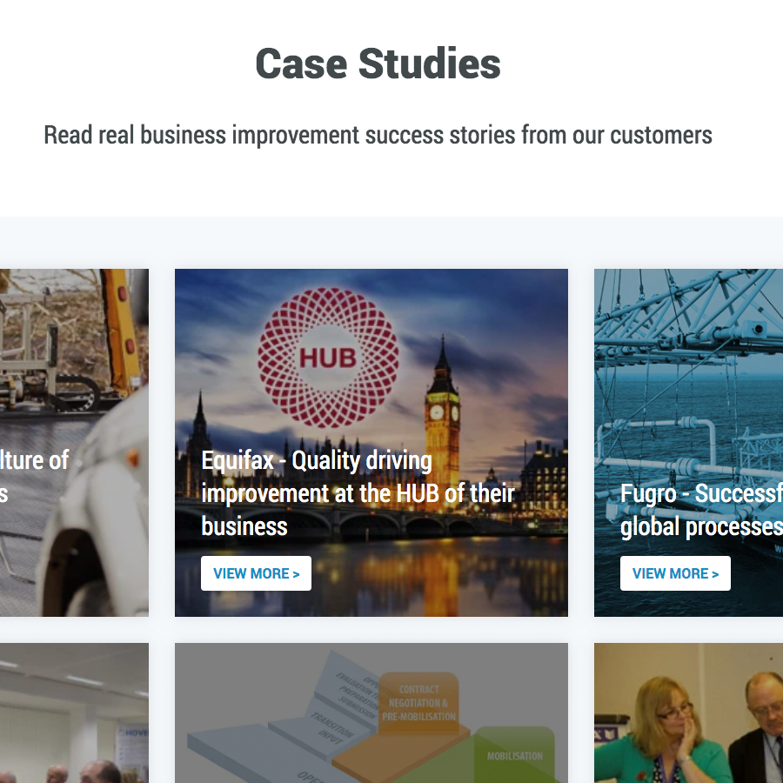Click VIEW MORE on the Fugro card

click(675, 573)
